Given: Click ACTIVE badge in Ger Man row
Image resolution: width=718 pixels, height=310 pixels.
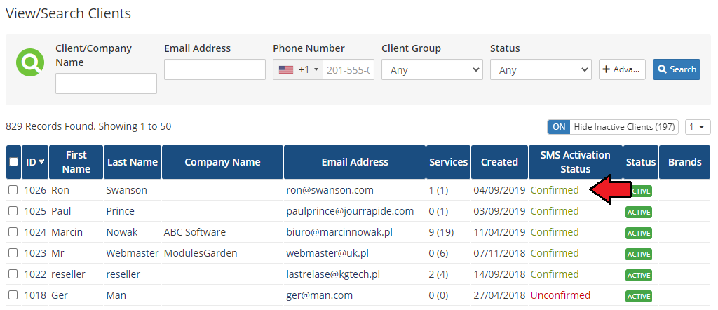Looking at the screenshot, I should pyautogui.click(x=638, y=296).
